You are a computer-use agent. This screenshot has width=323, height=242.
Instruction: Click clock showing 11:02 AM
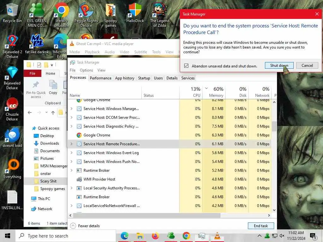point(296,236)
